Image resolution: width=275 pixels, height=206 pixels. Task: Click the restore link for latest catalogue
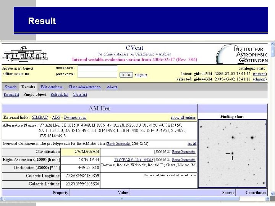pos(260,74)
